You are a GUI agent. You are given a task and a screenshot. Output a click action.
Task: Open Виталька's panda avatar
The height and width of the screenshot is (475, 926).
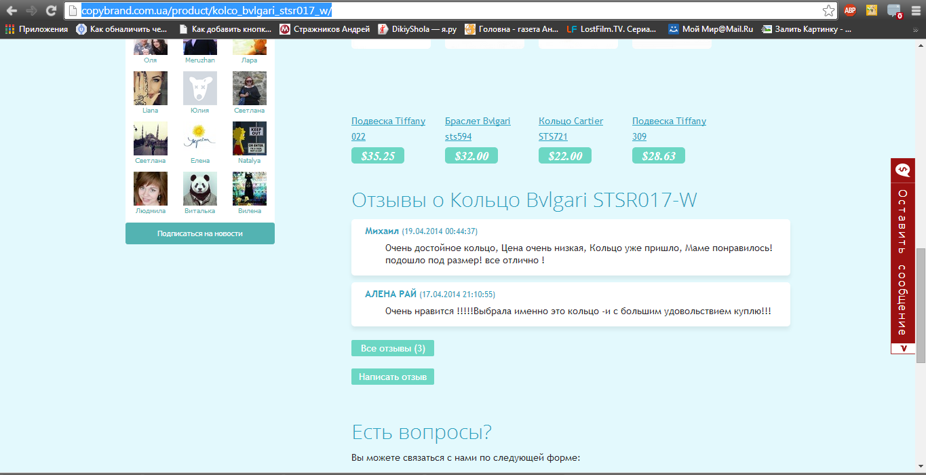[200, 189]
